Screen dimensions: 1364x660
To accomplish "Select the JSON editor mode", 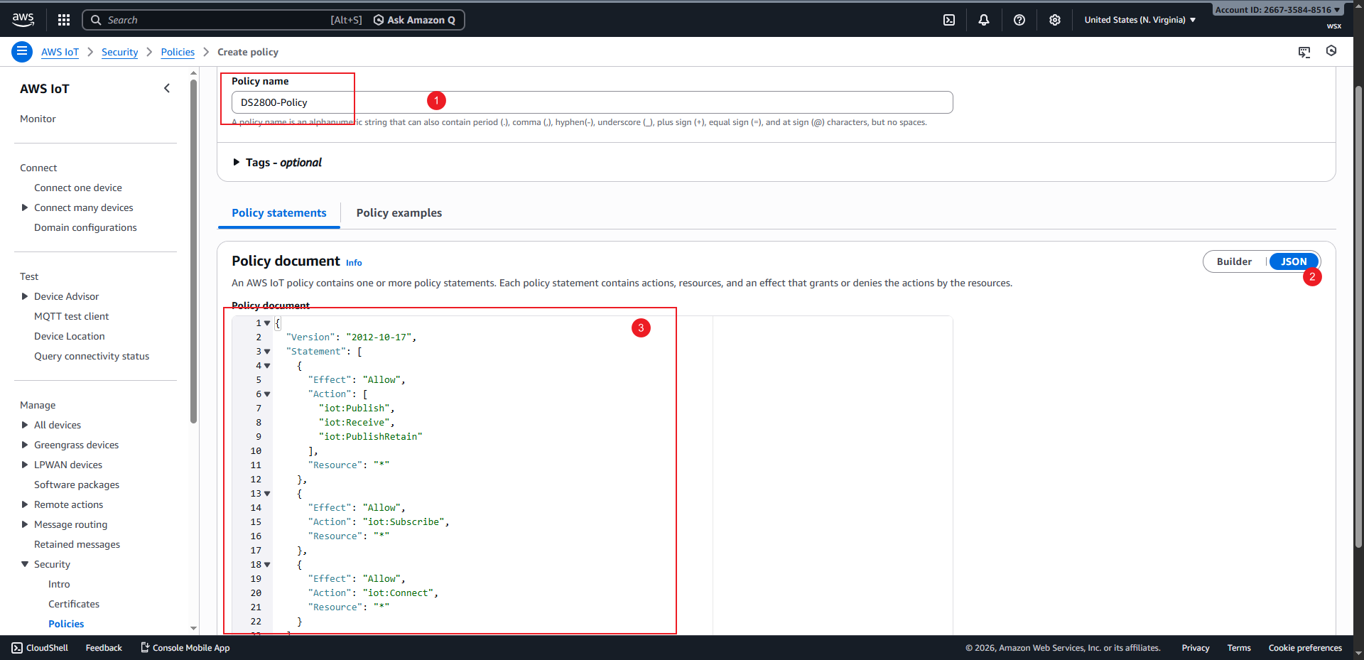I will 1294,261.
